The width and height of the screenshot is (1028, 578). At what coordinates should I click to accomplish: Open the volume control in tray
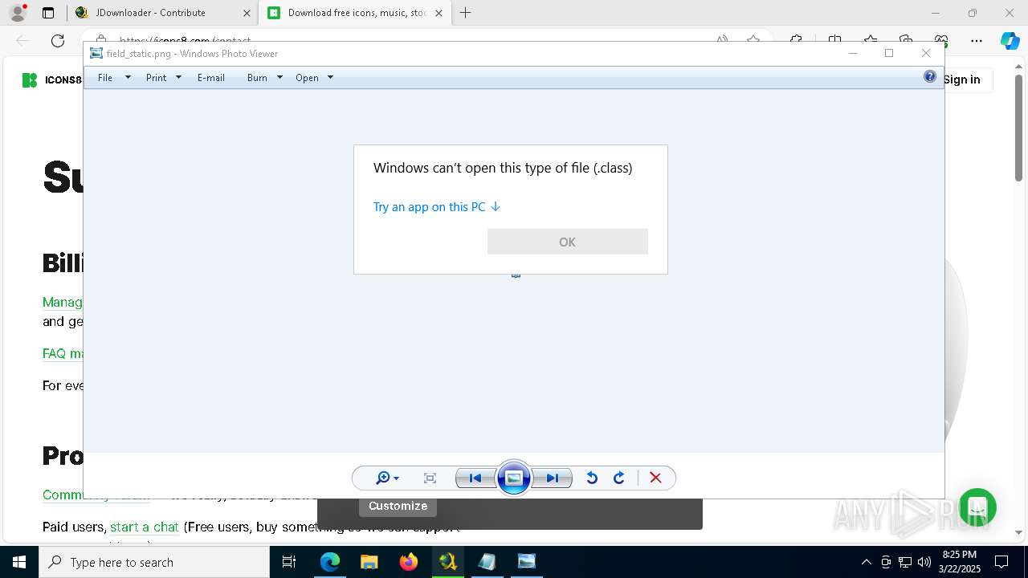[x=924, y=562]
